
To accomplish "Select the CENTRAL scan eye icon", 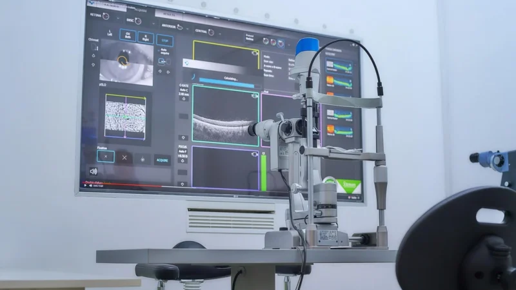I will point(212,32).
